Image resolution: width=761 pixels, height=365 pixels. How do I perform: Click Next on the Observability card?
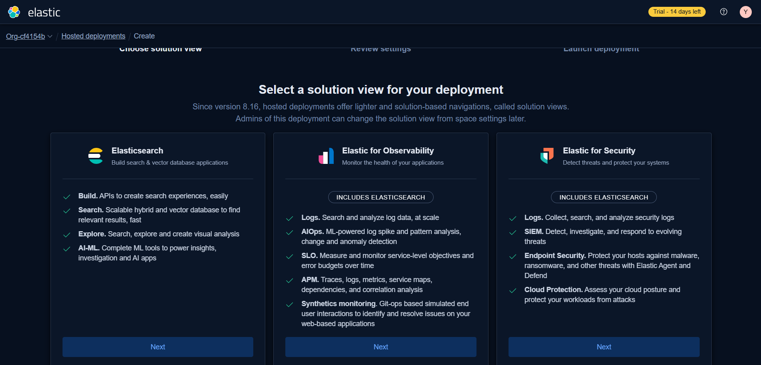coord(381,347)
